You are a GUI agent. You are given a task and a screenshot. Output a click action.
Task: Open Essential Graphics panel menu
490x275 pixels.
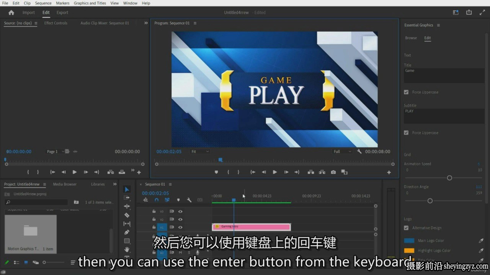pyautogui.click(x=438, y=25)
